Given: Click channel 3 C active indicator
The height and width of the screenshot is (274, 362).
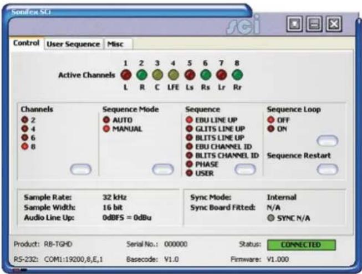Looking at the screenshot, I should click(157, 75).
